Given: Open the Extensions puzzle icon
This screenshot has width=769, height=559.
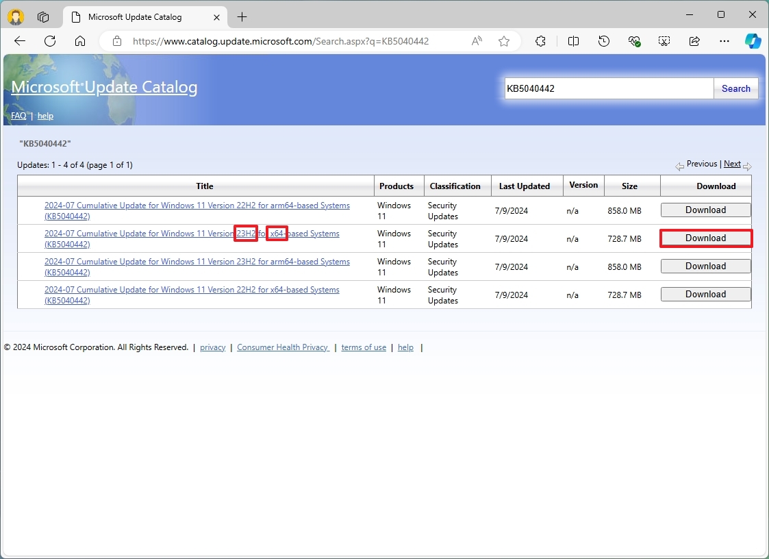Looking at the screenshot, I should pos(540,41).
